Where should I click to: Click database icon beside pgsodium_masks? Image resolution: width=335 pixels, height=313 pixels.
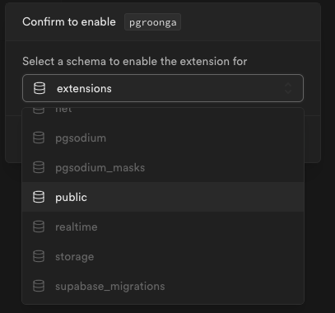pos(39,167)
